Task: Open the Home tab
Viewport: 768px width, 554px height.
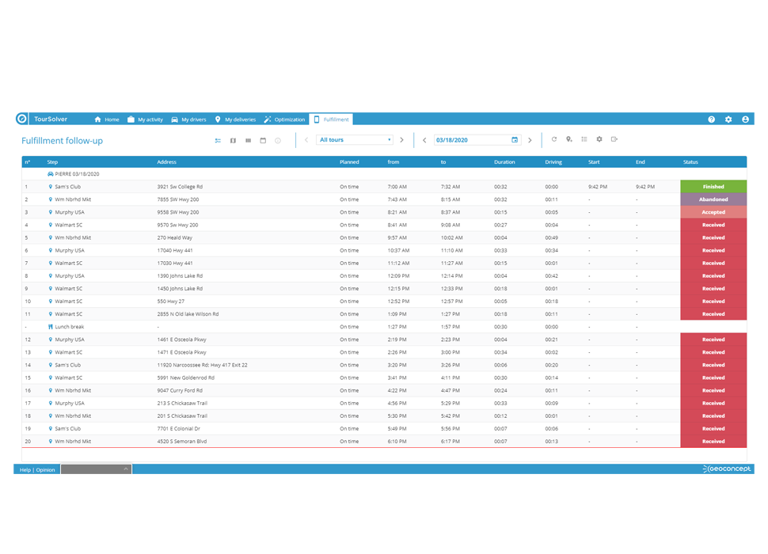Action: (x=107, y=120)
